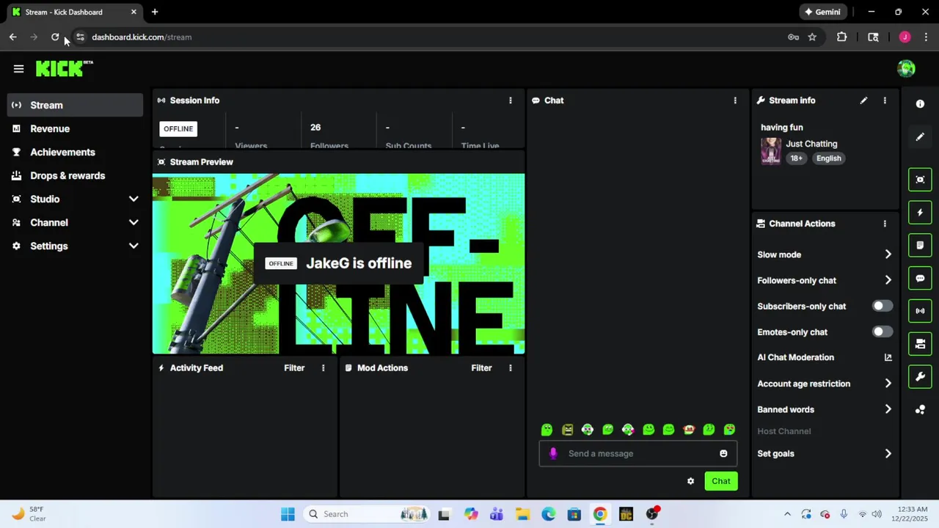This screenshot has height=528, width=939.
Task: Click the taskbar Search box
Action: point(367,514)
